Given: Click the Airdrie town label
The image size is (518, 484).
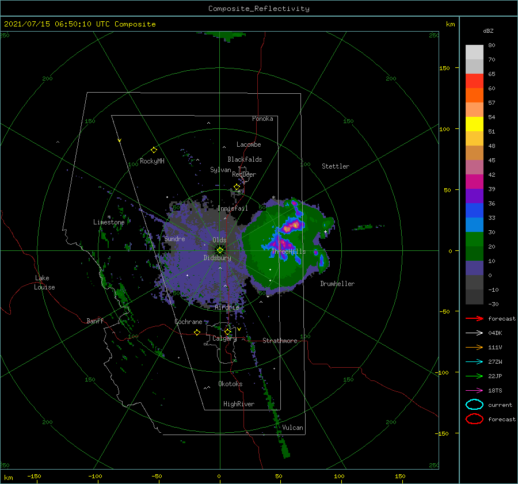Looking at the screenshot, I should tap(227, 307).
